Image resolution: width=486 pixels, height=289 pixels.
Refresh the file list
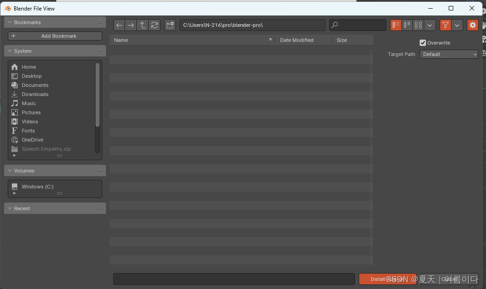155,25
